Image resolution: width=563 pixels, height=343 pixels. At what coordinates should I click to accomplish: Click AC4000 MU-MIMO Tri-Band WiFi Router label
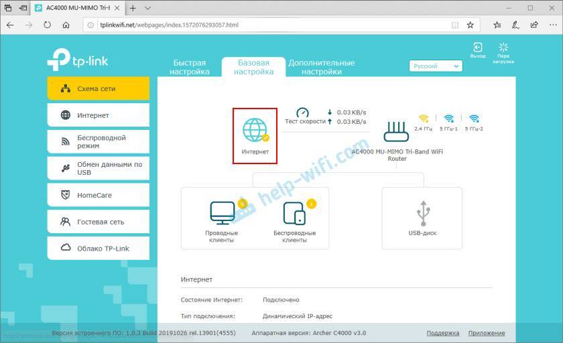397,155
